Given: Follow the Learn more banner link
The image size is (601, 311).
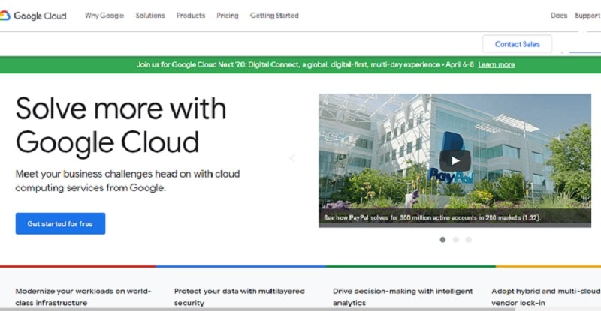Looking at the screenshot, I should [497, 64].
